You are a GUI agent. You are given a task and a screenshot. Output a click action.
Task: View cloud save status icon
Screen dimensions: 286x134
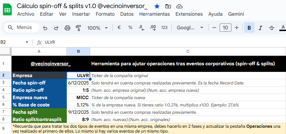pos(179,6)
